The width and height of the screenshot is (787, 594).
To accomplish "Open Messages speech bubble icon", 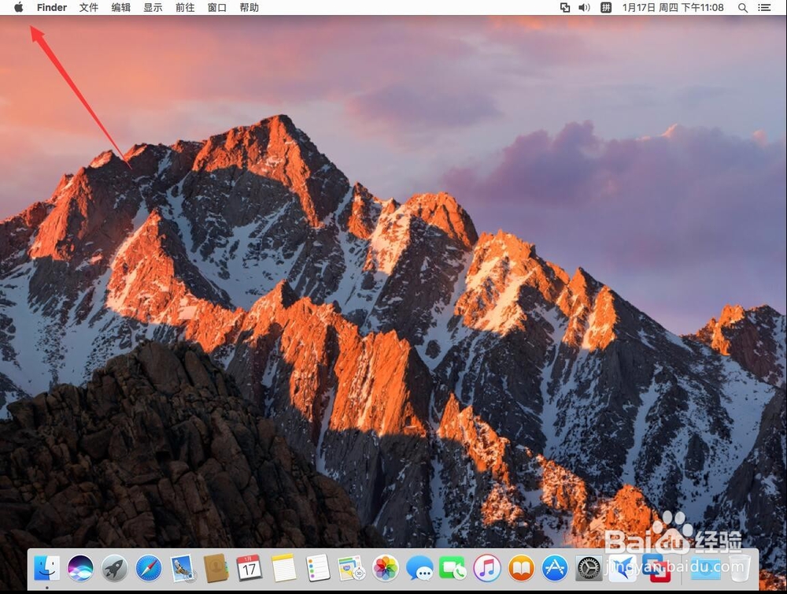I will tap(419, 568).
